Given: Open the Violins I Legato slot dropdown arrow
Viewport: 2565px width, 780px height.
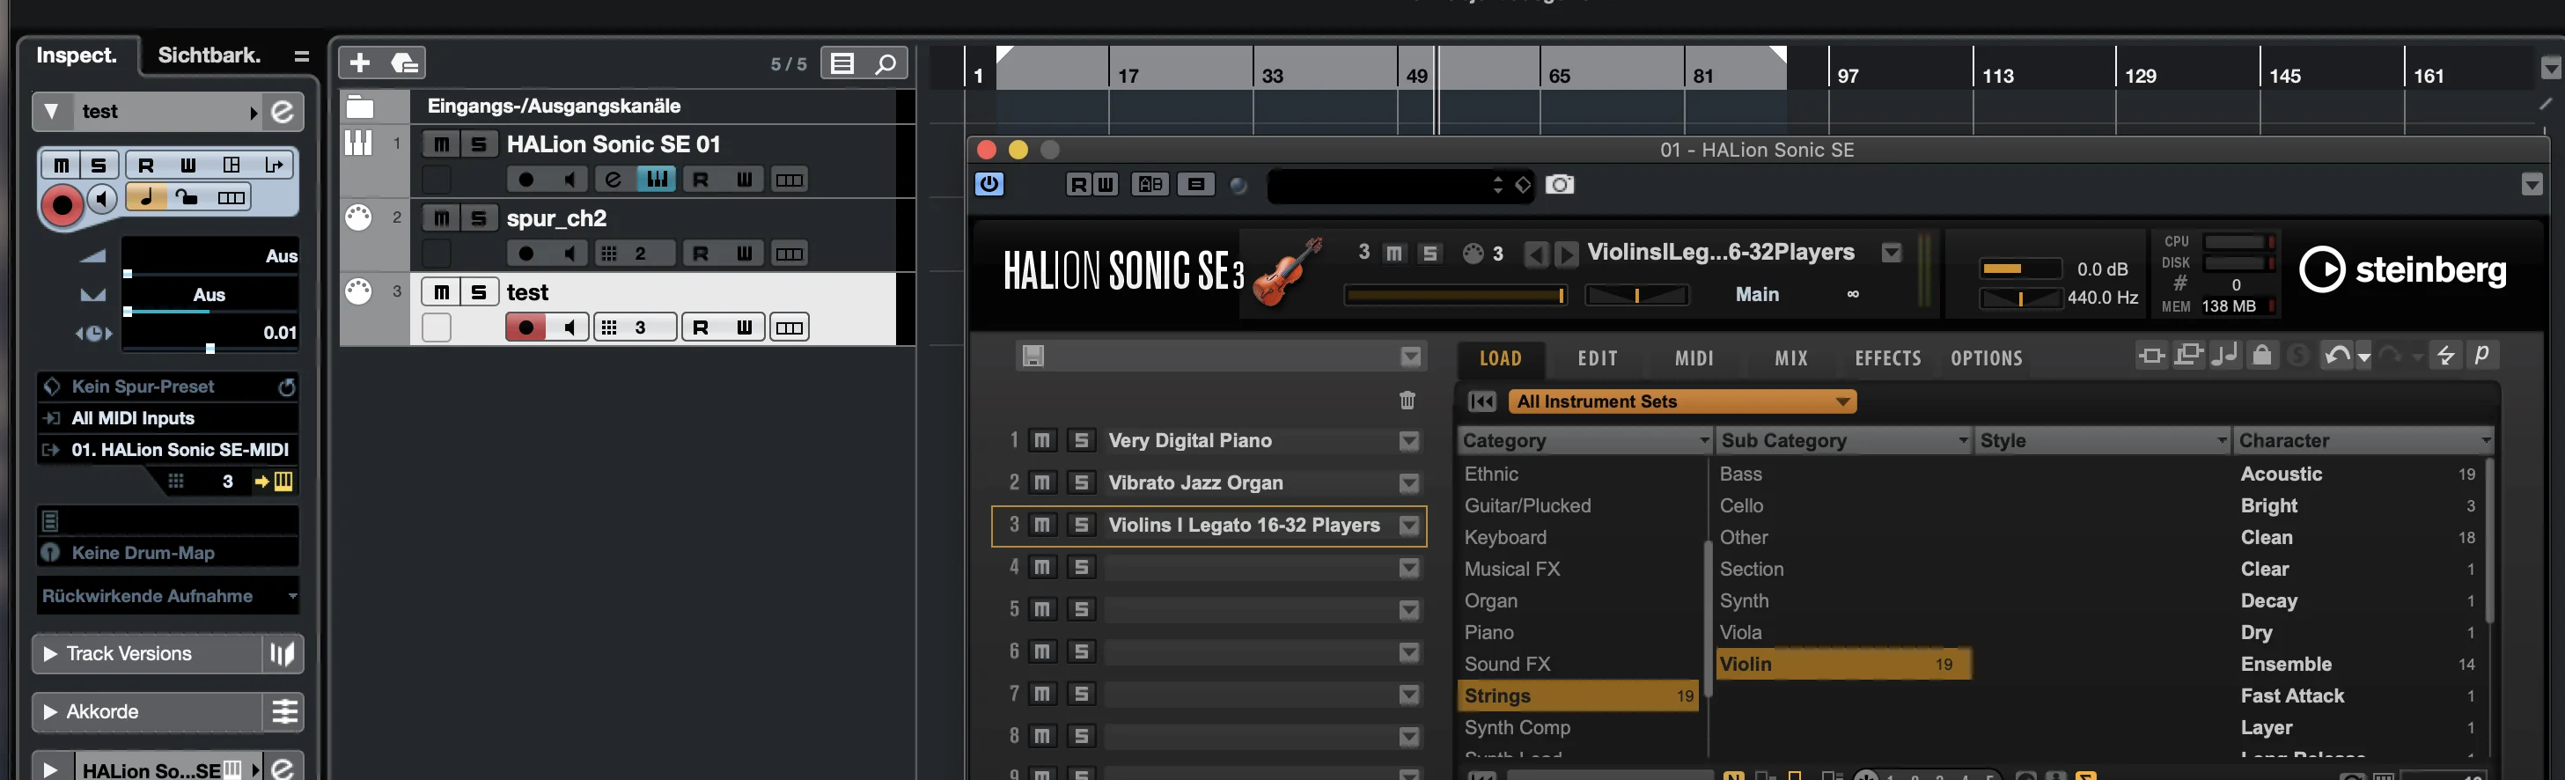Looking at the screenshot, I should pyautogui.click(x=1409, y=526).
